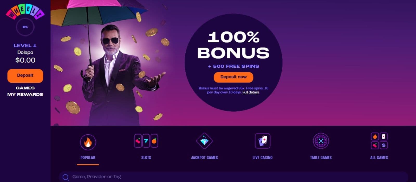The image size is (416, 182).
Task: Select the Slots cherry-seven icon
Action: point(146,141)
